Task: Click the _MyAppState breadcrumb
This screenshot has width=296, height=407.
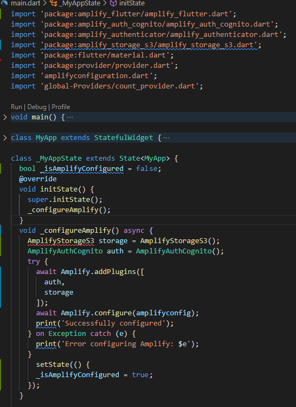Action: (x=79, y=3)
